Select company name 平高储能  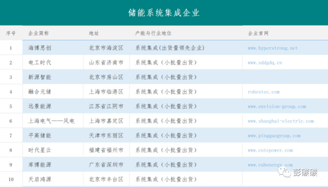[40, 136]
